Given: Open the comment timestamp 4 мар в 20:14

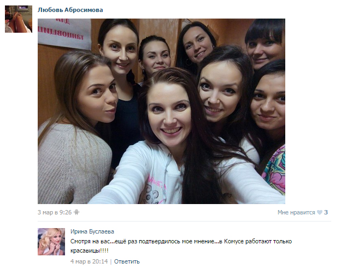Looking at the screenshot, I should click(x=89, y=261).
